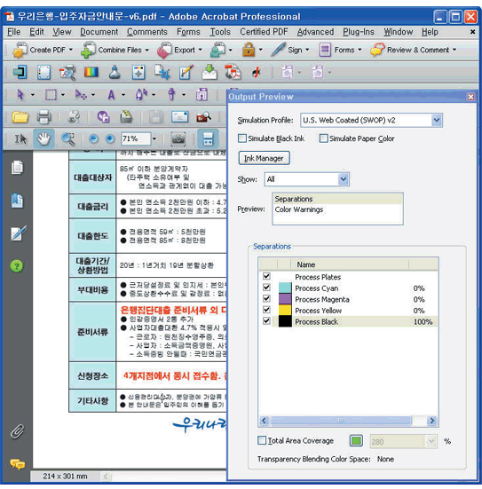Open a file with folder icon
The height and width of the screenshot is (489, 482).
coord(20,117)
